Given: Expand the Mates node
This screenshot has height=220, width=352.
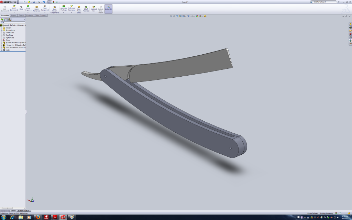Looking at the screenshot, I should pyautogui.click(x=1, y=50).
